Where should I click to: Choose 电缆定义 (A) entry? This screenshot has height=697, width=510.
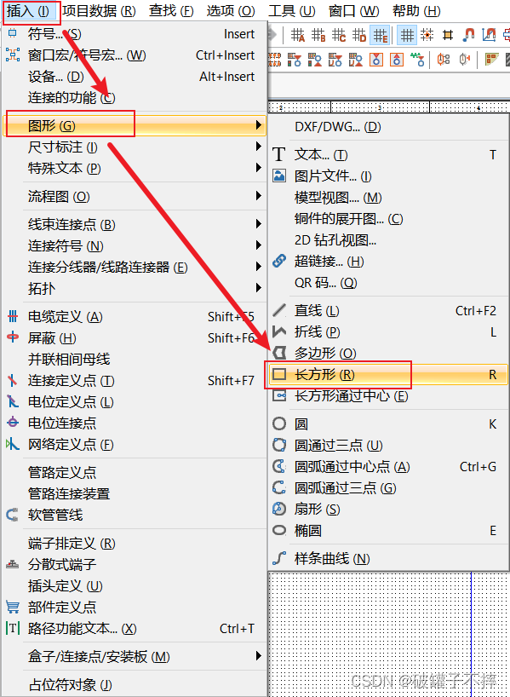[x=135, y=317]
